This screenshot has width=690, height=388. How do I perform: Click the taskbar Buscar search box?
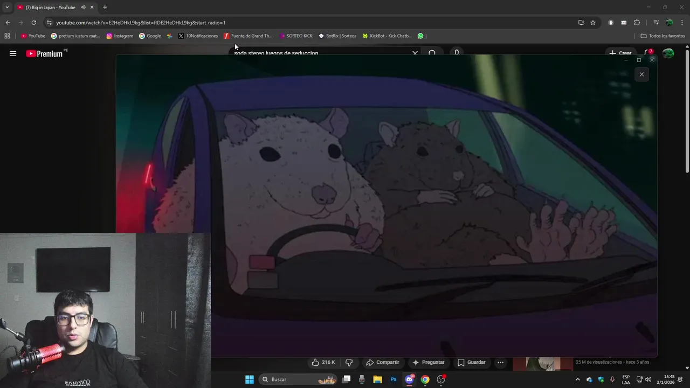[298, 379]
